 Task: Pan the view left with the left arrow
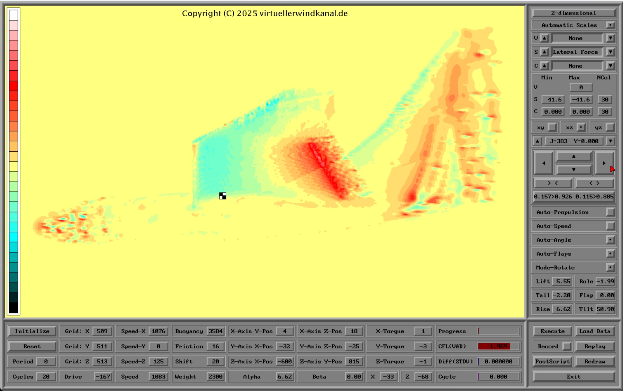point(543,163)
